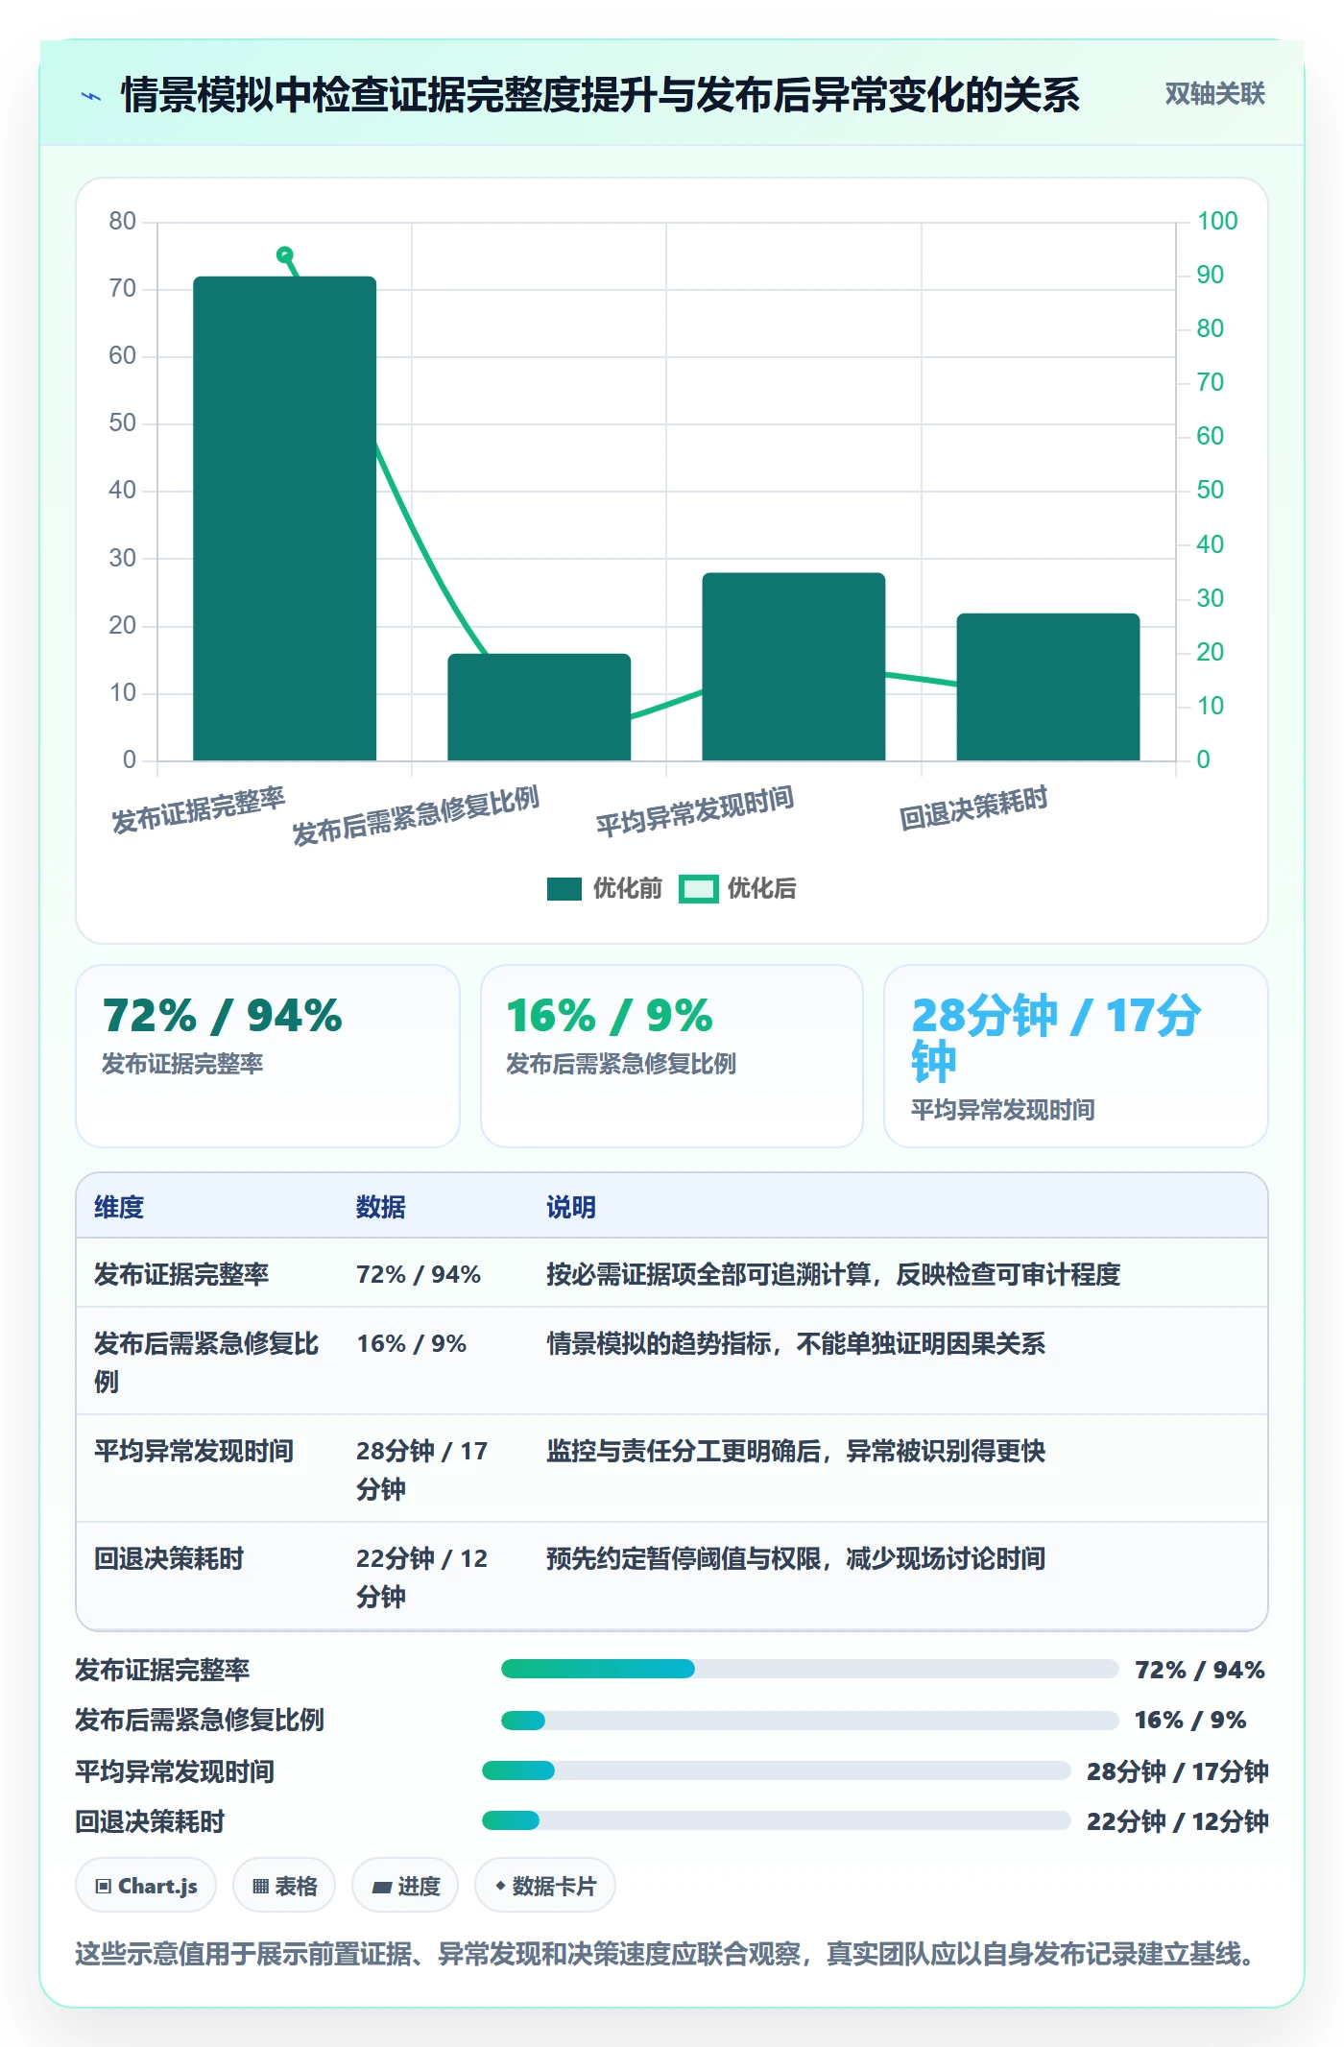Click the 数据 column header

[380, 1207]
